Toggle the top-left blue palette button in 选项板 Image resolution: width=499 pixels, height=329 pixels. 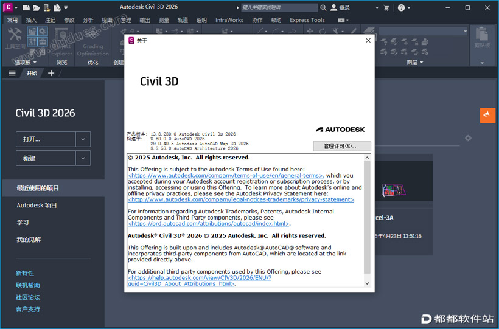point(32,31)
